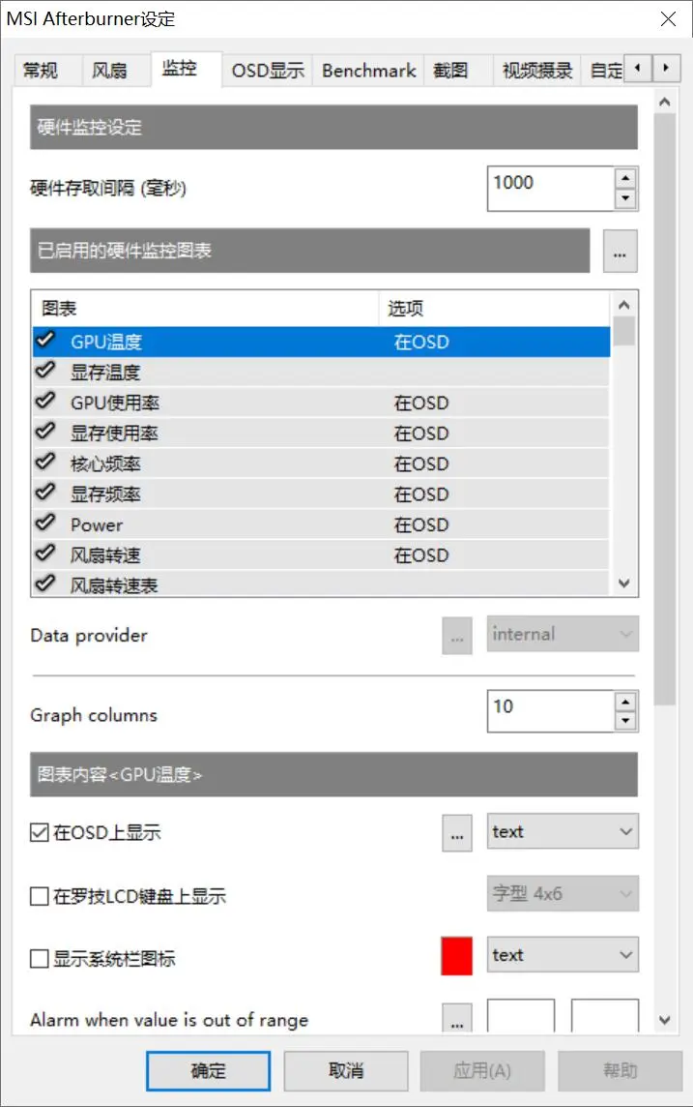Click the 硬件存取间隔 1000 input field
The height and width of the screenshot is (1107, 693).
pos(551,189)
